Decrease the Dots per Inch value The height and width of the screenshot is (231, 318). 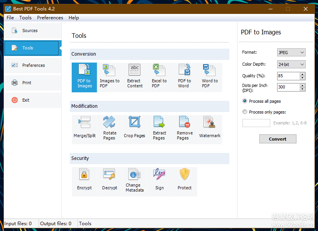(302, 89)
